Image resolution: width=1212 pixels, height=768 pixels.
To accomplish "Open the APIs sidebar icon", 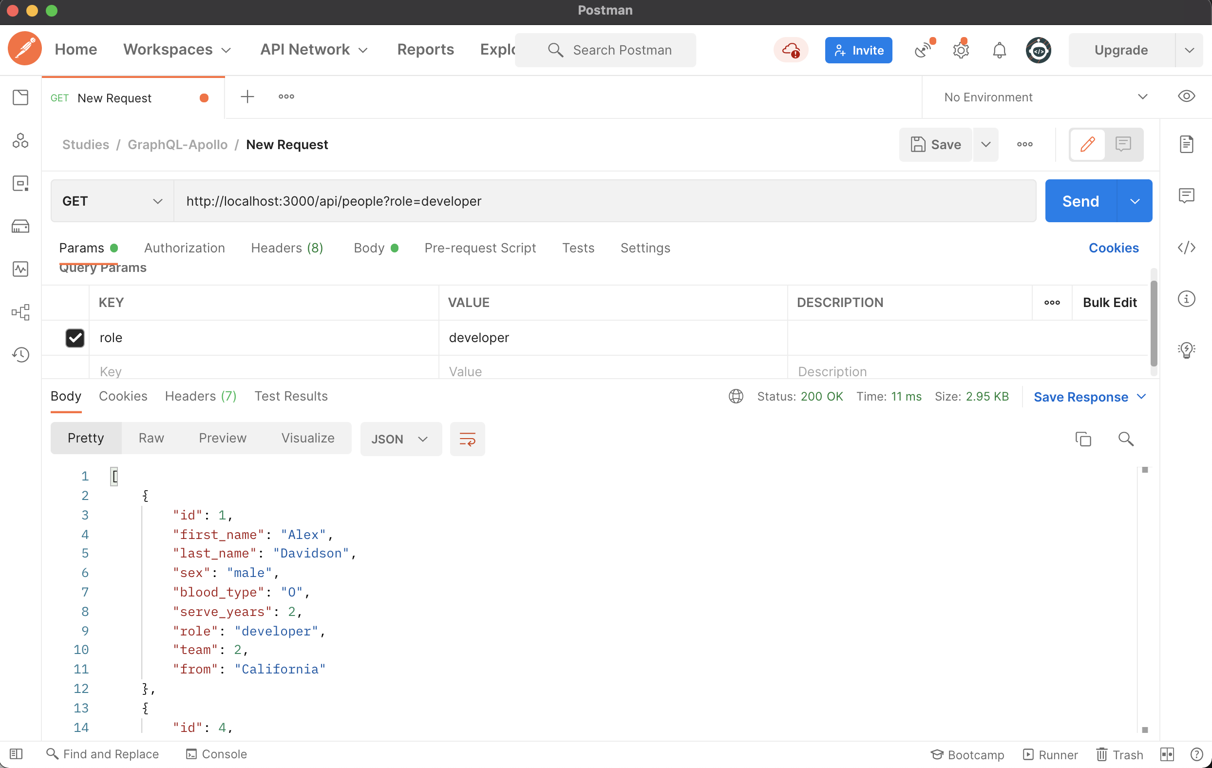I will click(x=20, y=140).
